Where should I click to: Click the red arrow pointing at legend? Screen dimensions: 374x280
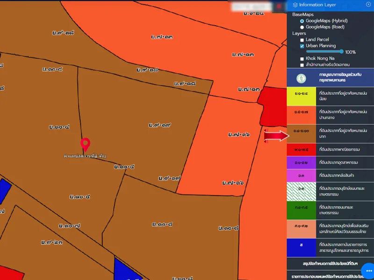[277, 136]
